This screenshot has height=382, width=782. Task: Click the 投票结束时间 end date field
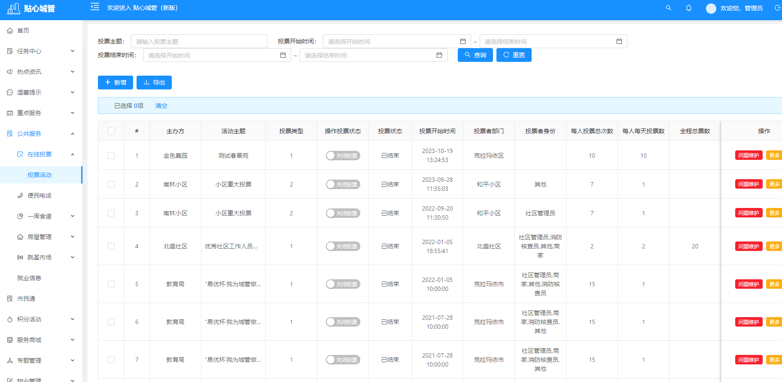374,55
